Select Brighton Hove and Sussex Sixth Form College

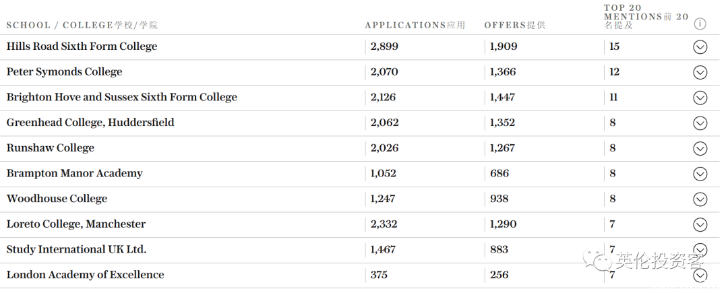(x=121, y=97)
